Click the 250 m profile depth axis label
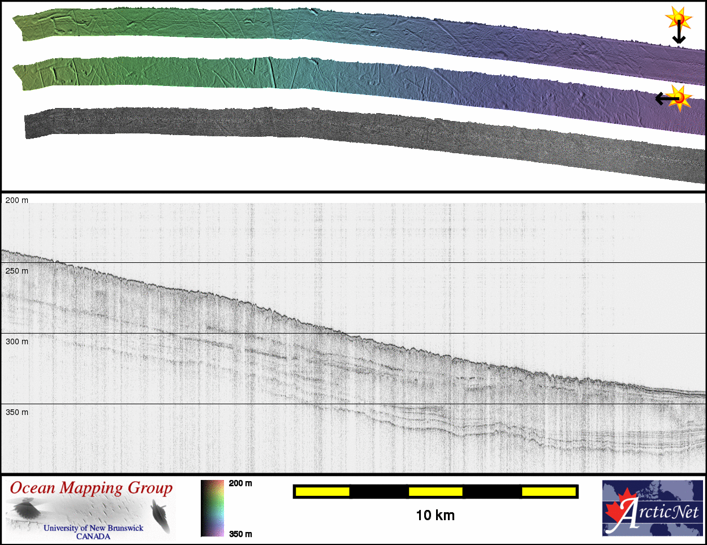 coord(17,271)
